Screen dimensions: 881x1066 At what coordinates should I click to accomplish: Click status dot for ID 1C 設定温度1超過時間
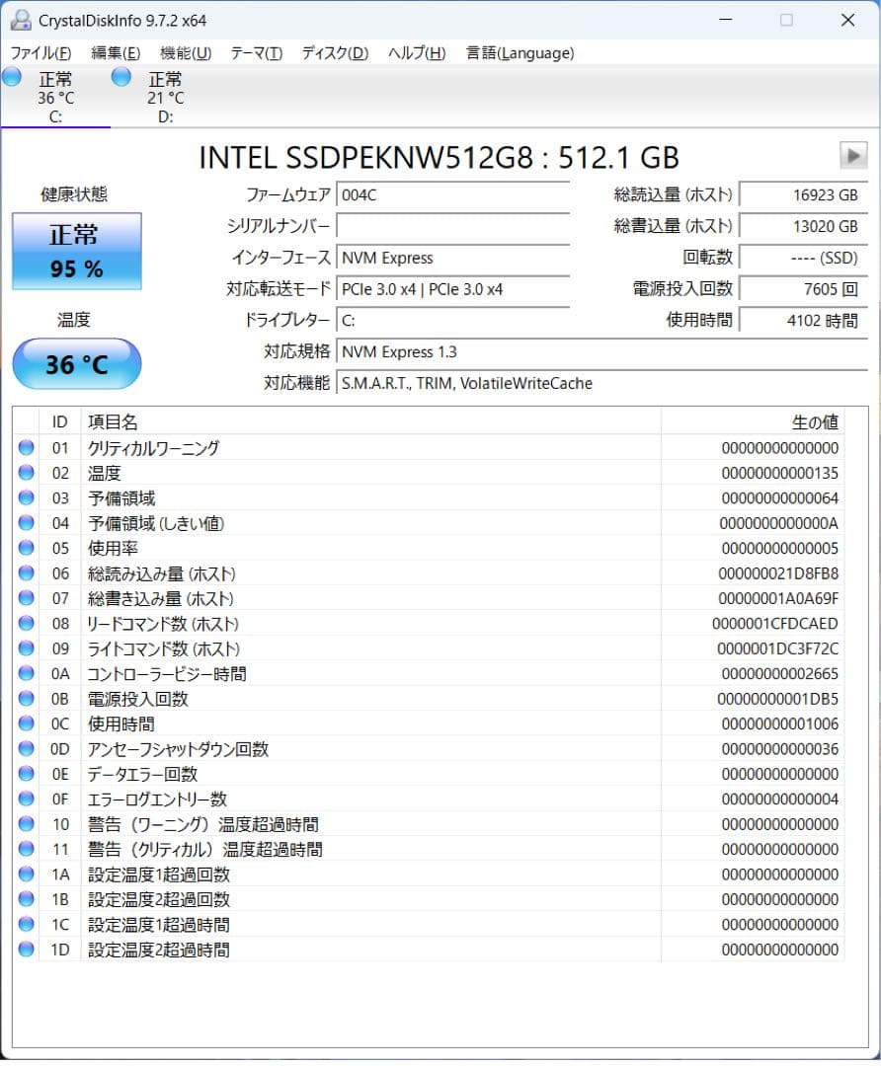[27, 924]
